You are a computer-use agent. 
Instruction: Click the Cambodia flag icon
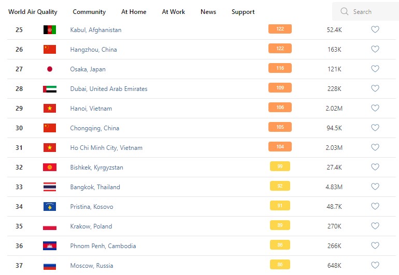pyautogui.click(x=50, y=246)
